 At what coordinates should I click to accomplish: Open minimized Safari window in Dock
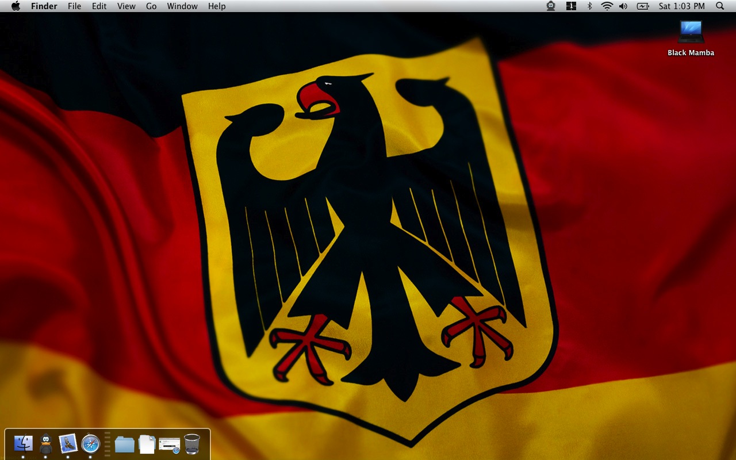click(170, 444)
